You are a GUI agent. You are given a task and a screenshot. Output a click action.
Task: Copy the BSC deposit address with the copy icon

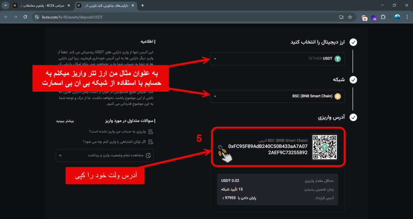pos(220,147)
